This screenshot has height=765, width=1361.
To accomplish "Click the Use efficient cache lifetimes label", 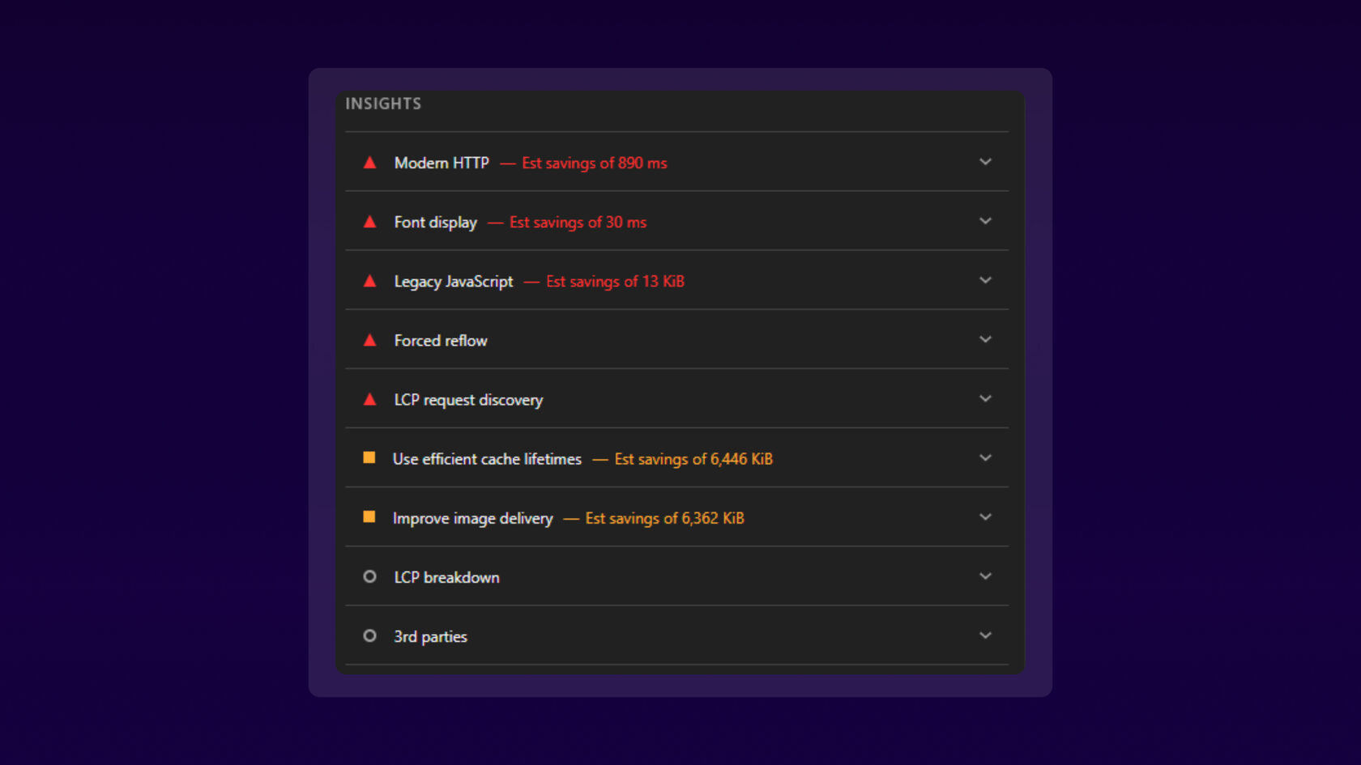I will (487, 459).
